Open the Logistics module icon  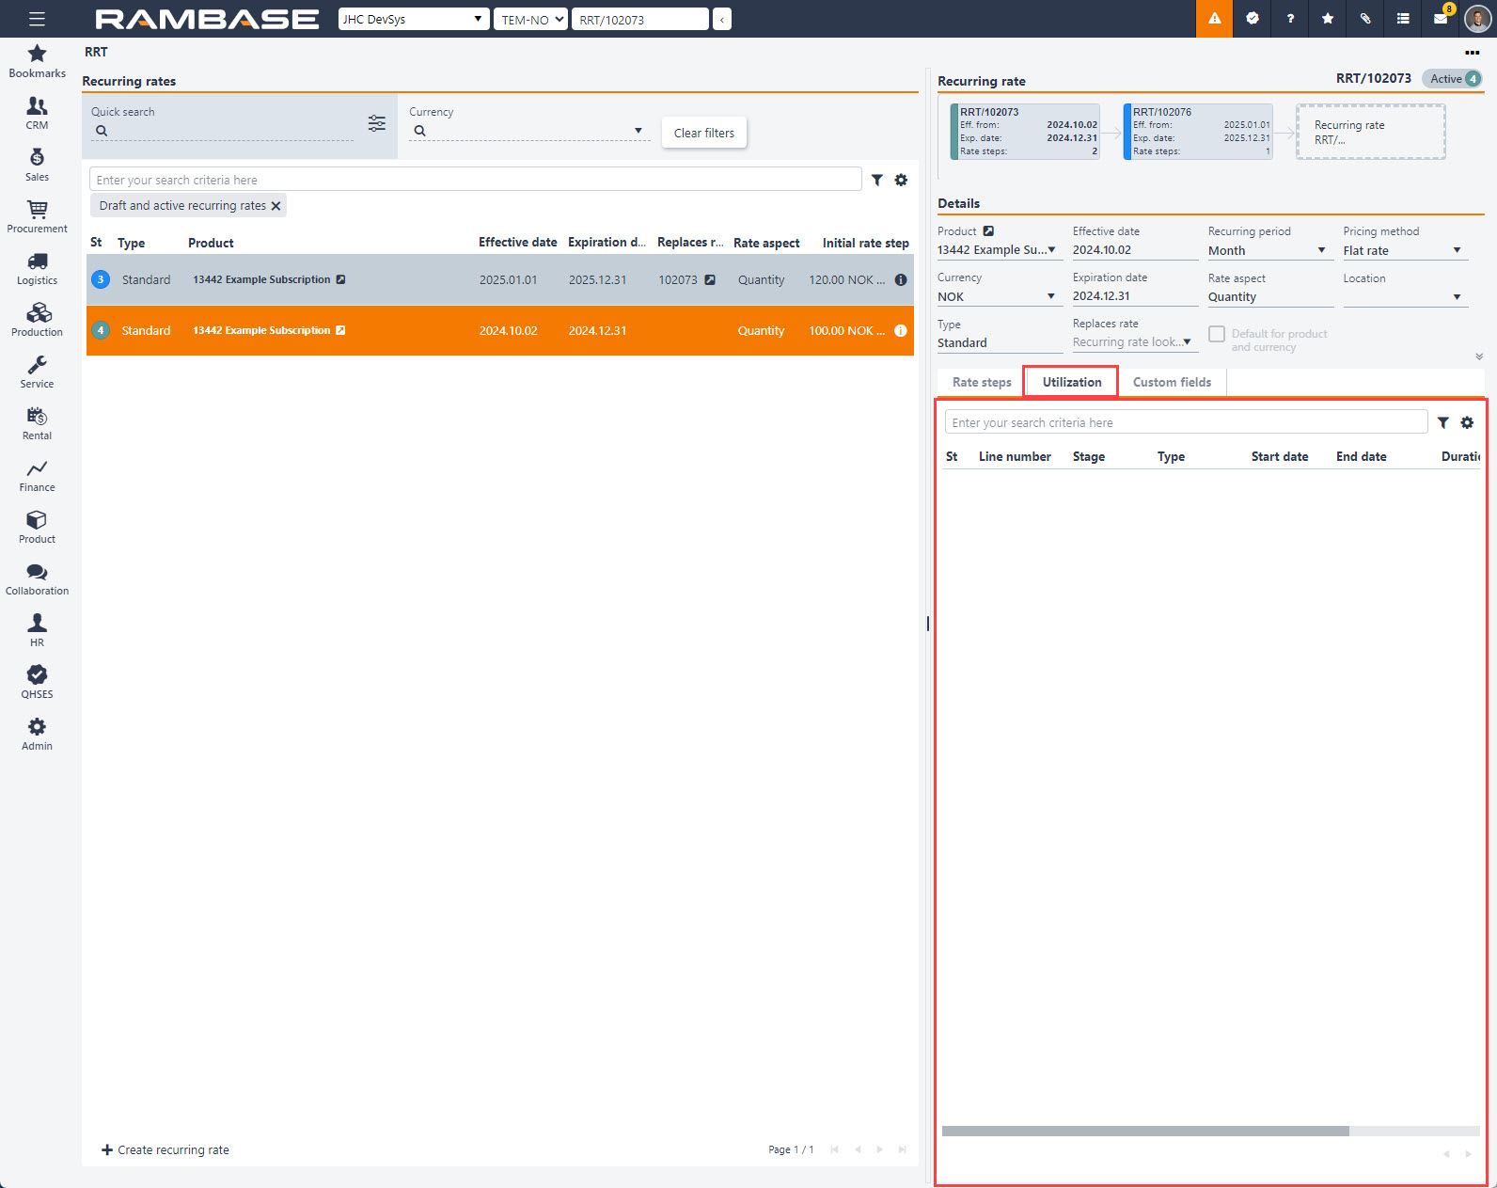coord(37,268)
